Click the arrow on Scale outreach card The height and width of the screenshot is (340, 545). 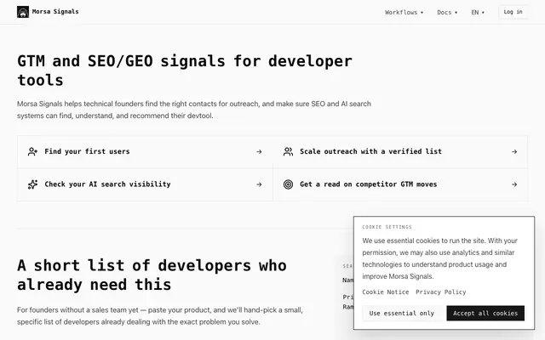(514, 151)
